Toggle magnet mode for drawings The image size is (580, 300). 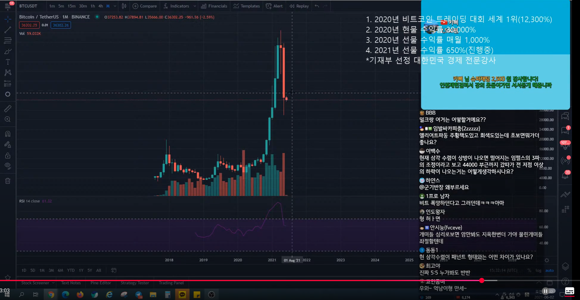(x=8, y=134)
